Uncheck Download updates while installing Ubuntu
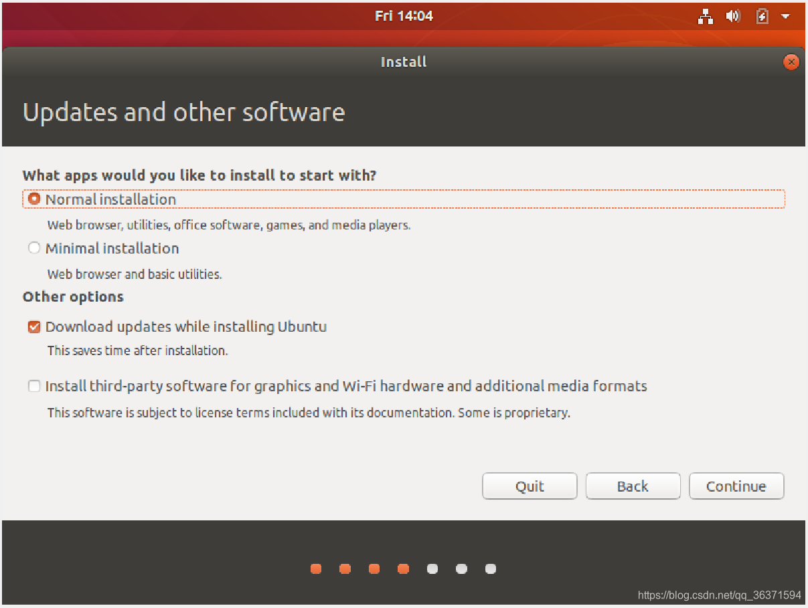Viewport: 808px width, 608px height. pyautogui.click(x=34, y=327)
